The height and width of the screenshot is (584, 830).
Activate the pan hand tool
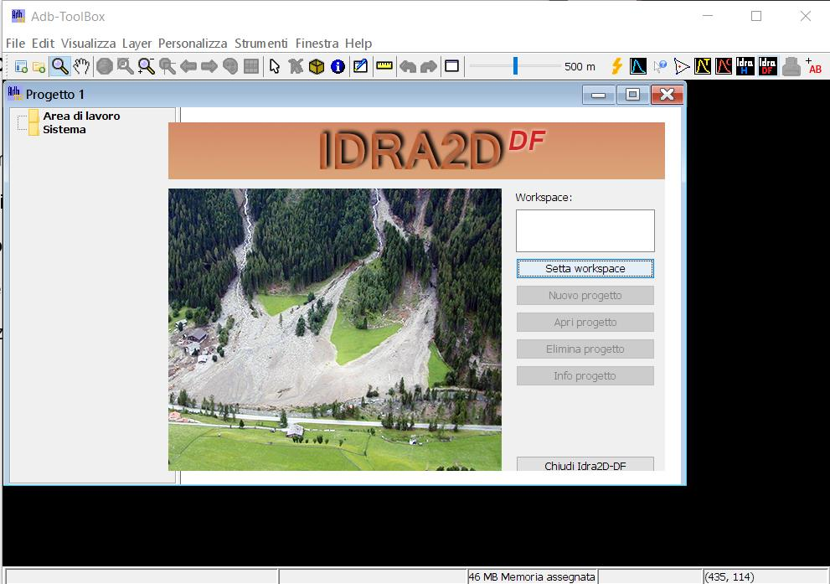click(81, 66)
